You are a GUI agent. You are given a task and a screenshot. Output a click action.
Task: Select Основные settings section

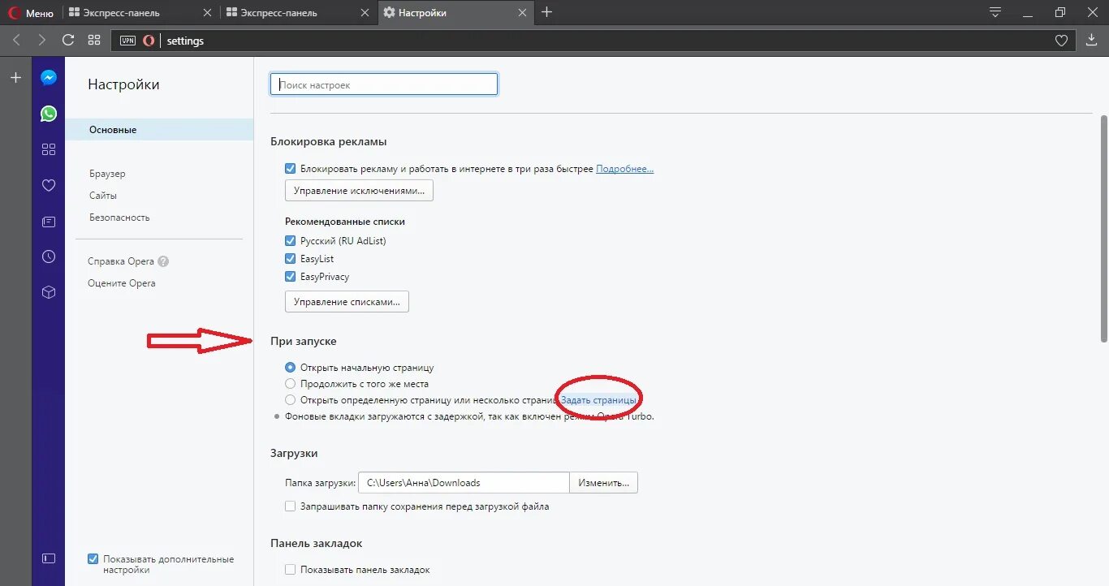[x=159, y=130]
